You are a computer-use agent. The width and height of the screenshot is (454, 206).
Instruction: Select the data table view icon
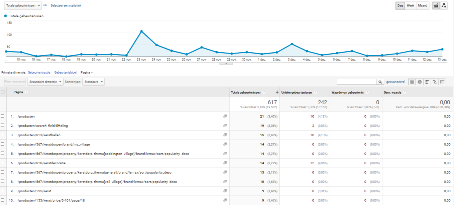412,82
